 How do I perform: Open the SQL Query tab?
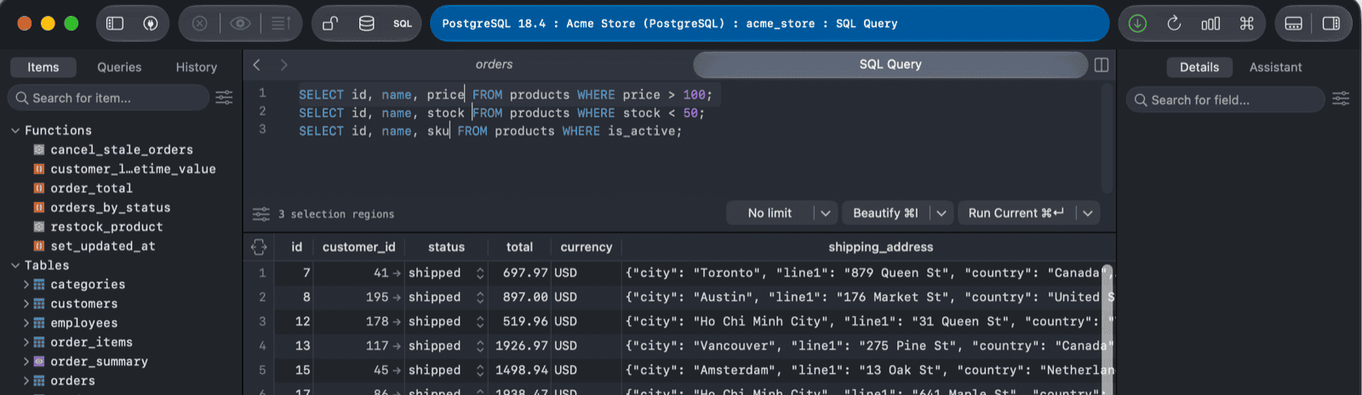pos(890,65)
